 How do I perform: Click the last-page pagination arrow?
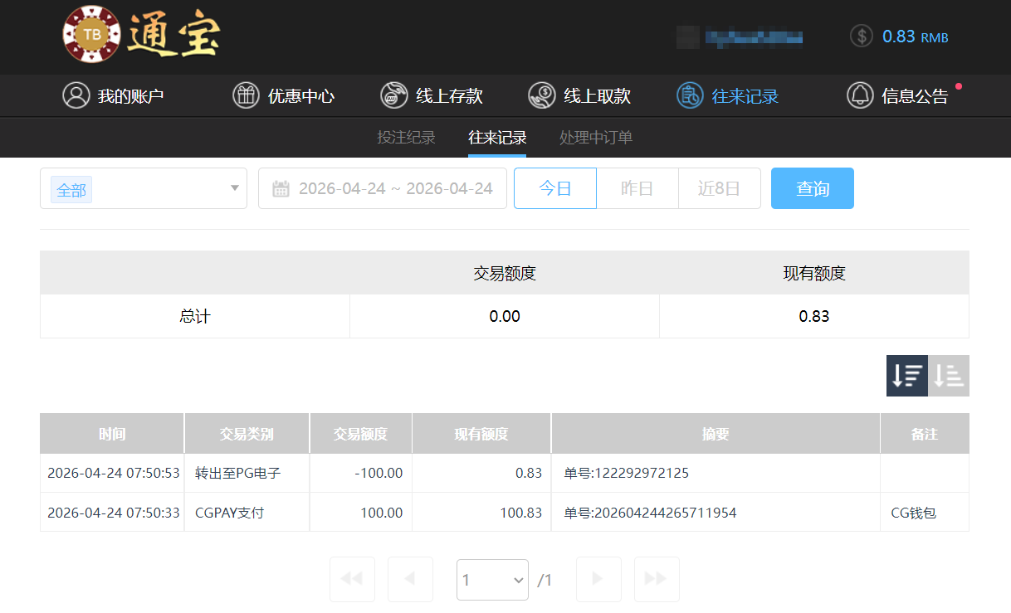click(x=656, y=579)
